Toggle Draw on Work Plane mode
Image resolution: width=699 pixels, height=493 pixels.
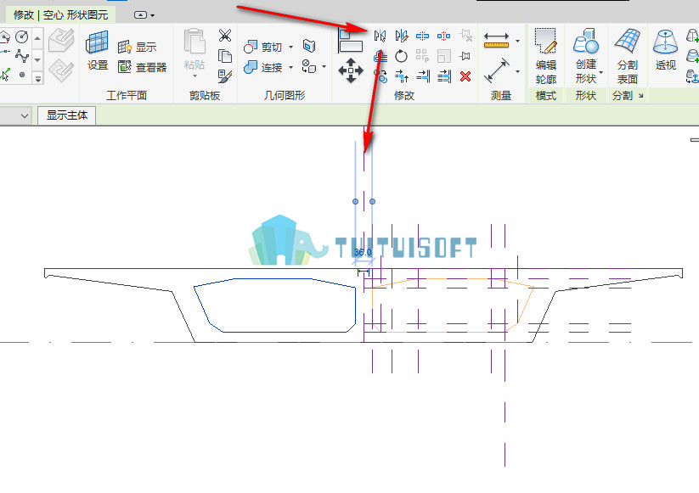[x=61, y=70]
